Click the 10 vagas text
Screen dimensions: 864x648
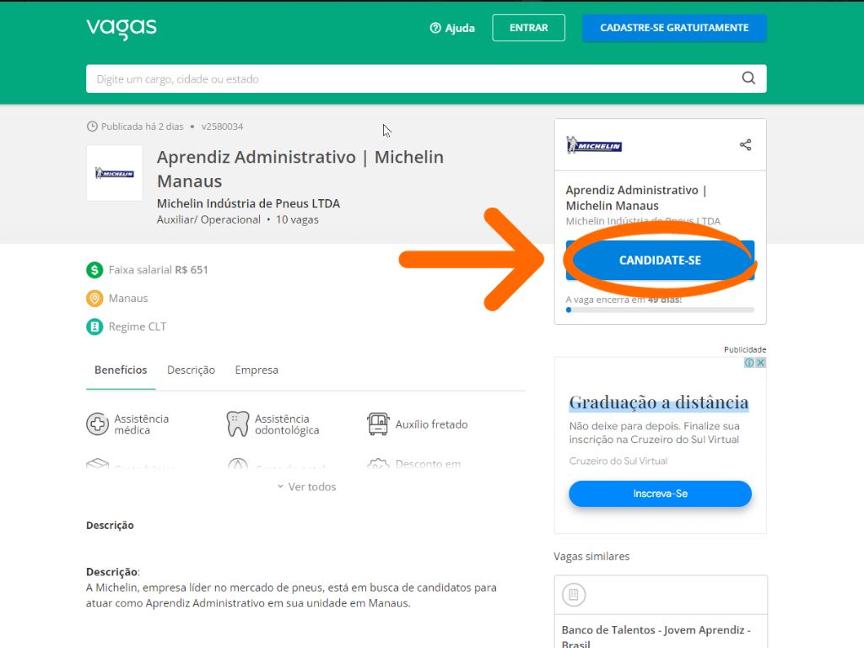click(x=297, y=219)
